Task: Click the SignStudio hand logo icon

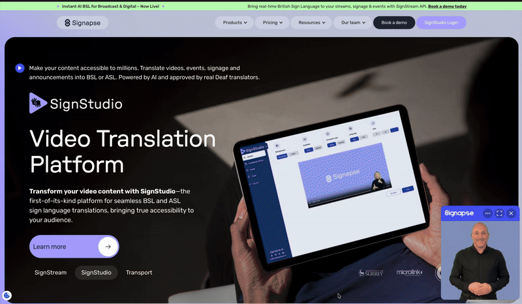Action: (38, 103)
